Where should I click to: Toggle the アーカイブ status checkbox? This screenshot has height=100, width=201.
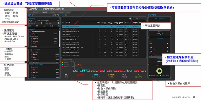coord(32,75)
